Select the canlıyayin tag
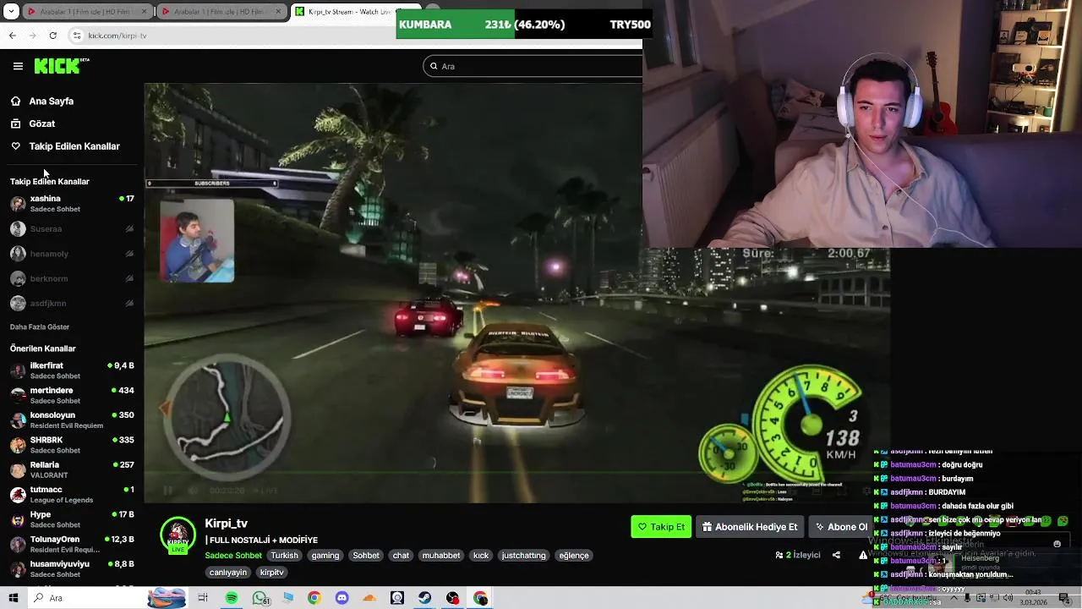 pos(228,573)
